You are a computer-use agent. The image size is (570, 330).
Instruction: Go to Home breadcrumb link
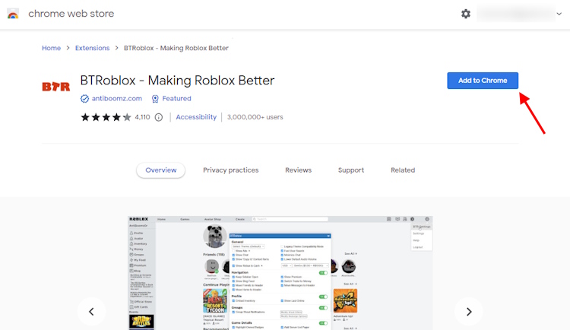pyautogui.click(x=51, y=48)
